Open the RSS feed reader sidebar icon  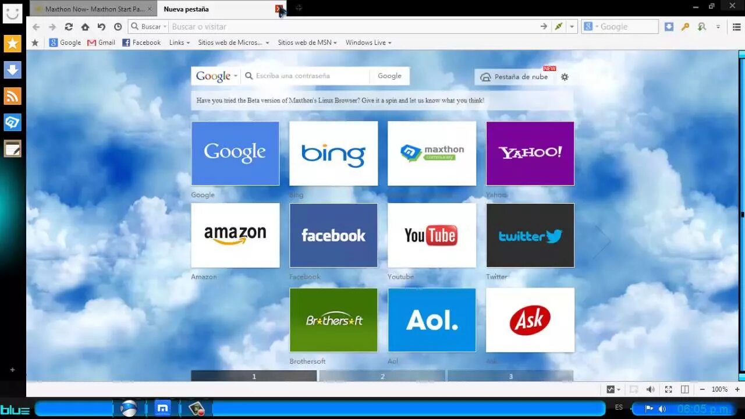[x=12, y=96]
